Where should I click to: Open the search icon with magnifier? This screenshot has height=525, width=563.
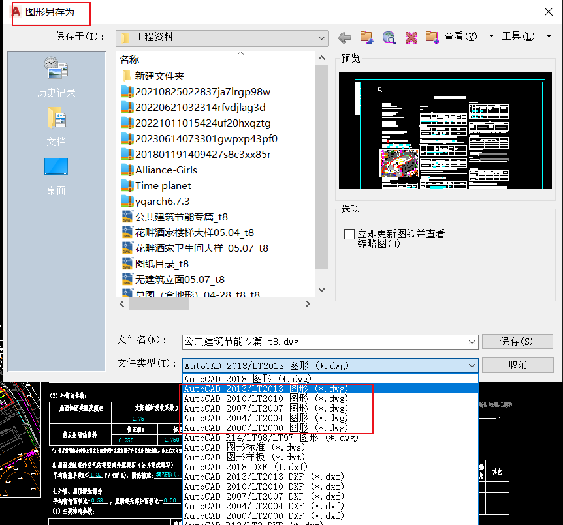pos(389,38)
